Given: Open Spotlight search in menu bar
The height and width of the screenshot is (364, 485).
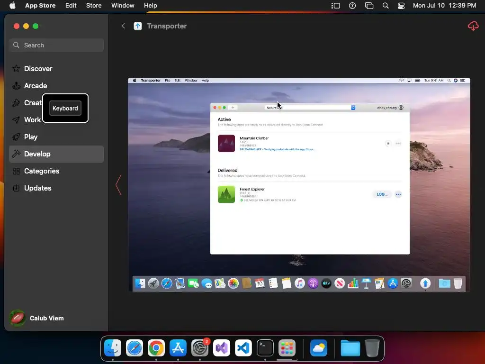Looking at the screenshot, I should pyautogui.click(x=386, y=5).
